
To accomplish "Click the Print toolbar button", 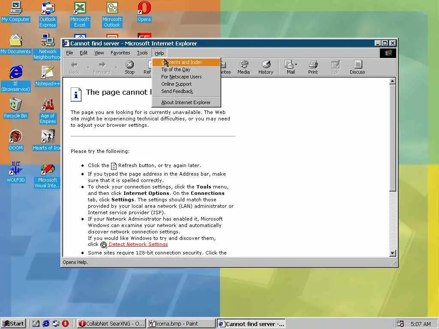I will coord(313,67).
